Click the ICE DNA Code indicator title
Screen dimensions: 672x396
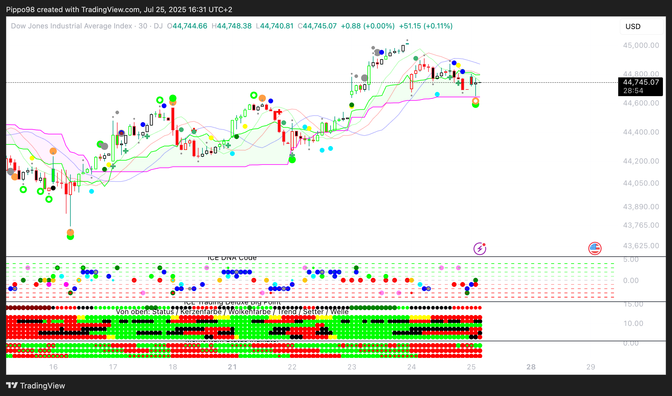232,258
